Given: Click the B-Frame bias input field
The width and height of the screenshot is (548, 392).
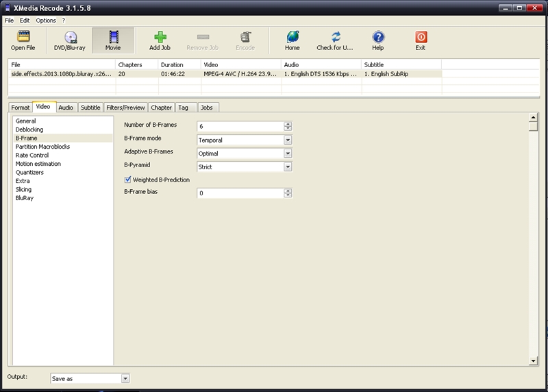Looking at the screenshot, I should pyautogui.click(x=240, y=193).
